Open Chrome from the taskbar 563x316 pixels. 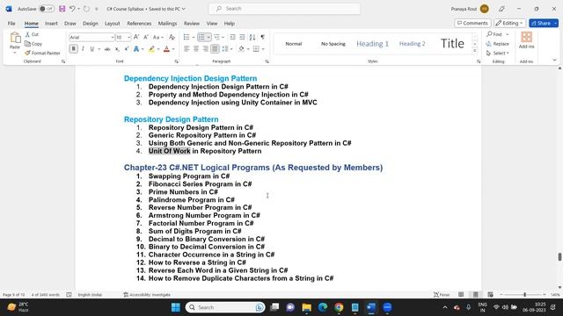click(339, 307)
